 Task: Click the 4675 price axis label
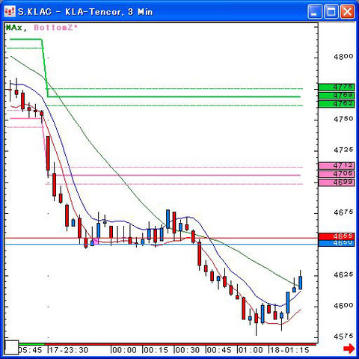pos(343,212)
